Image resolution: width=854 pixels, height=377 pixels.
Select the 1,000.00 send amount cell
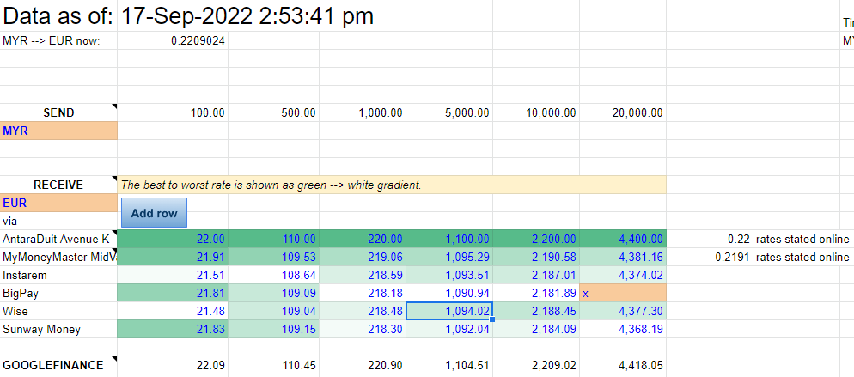click(363, 112)
